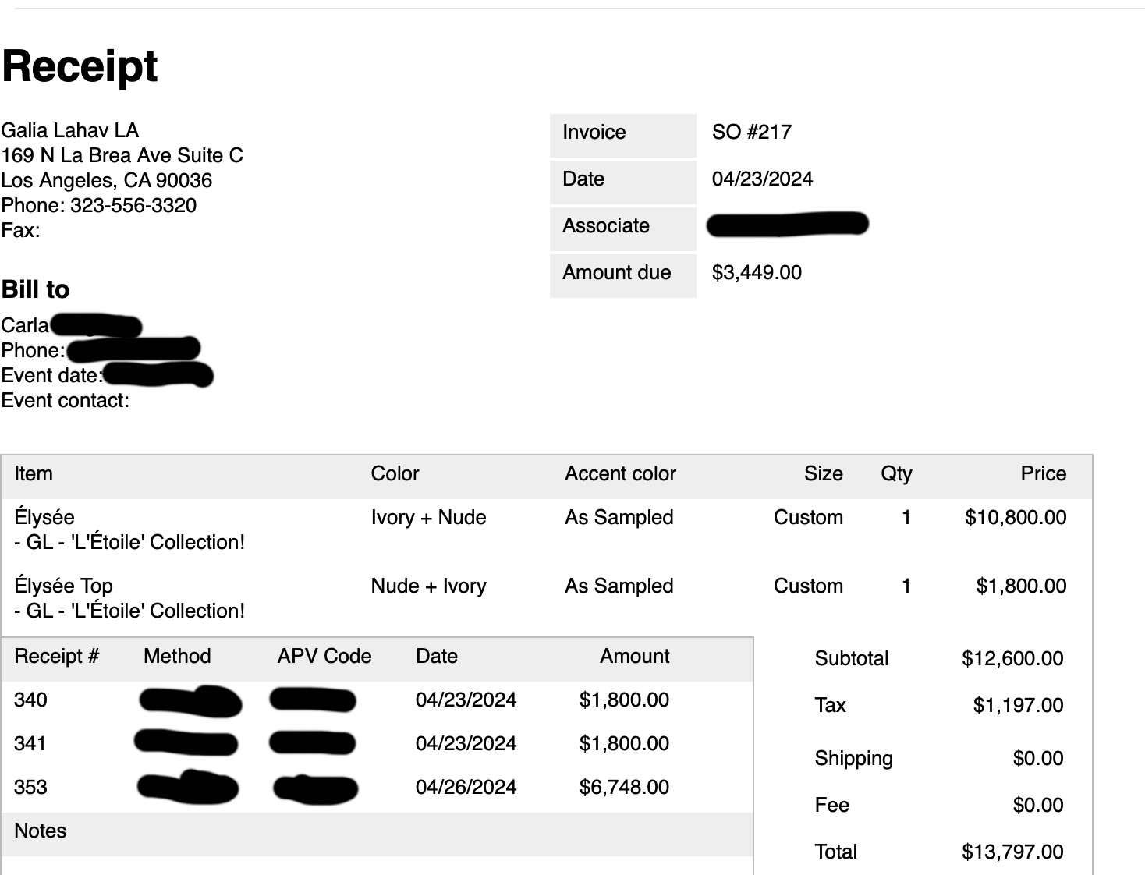Image resolution: width=1145 pixels, height=875 pixels.
Task: Click the Ivory + Nude color cell
Action: [428, 517]
